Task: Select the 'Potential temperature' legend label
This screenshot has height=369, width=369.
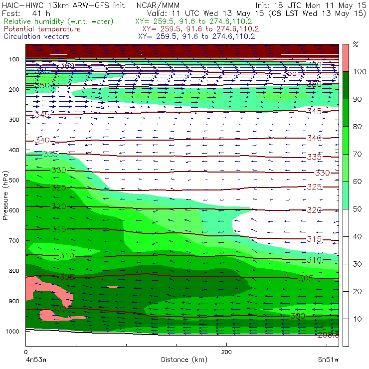Action: 42,29
